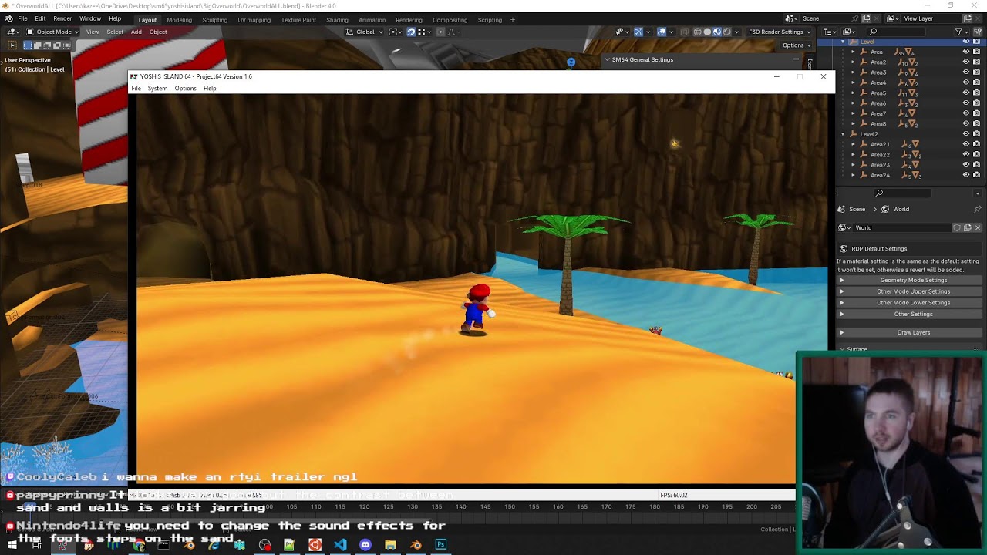Viewport: 987px width, 555px height.
Task: Click properties panel search field
Action: pyautogui.click(x=902, y=193)
